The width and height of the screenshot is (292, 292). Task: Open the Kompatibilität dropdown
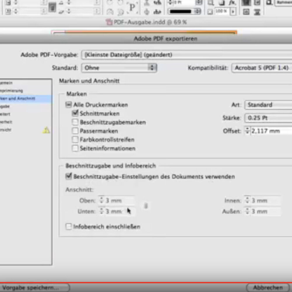click(x=262, y=68)
